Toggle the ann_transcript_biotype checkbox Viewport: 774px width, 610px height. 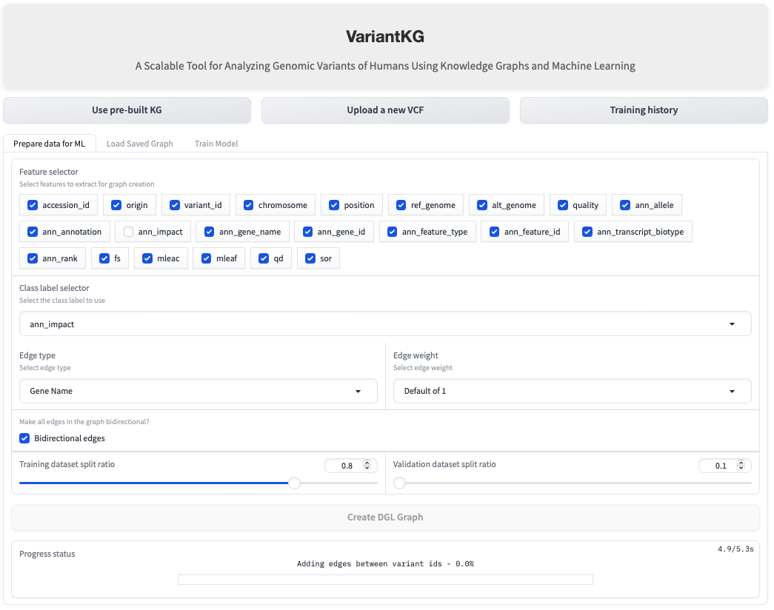click(x=587, y=232)
